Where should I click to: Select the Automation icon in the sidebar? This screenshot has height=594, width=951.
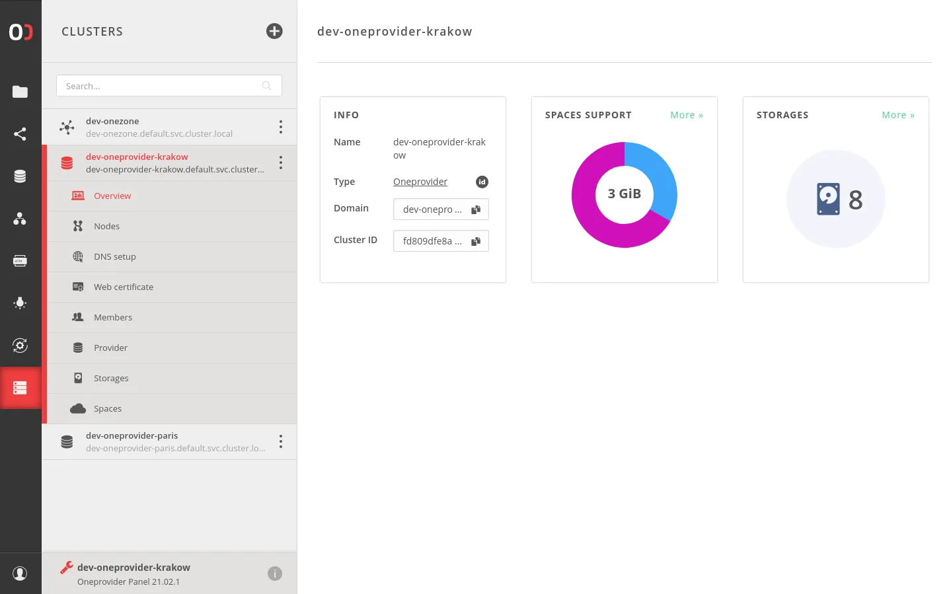(20, 345)
